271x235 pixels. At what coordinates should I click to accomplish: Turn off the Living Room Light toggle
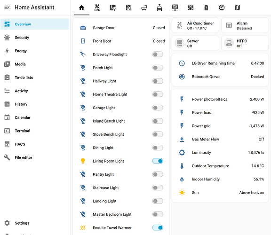click(x=158, y=161)
